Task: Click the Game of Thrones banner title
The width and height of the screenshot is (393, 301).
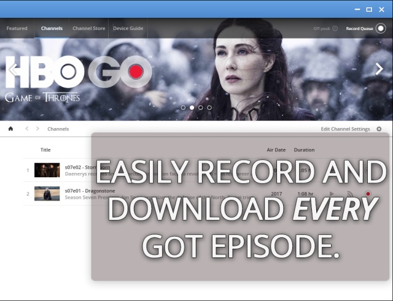Action: click(x=42, y=97)
